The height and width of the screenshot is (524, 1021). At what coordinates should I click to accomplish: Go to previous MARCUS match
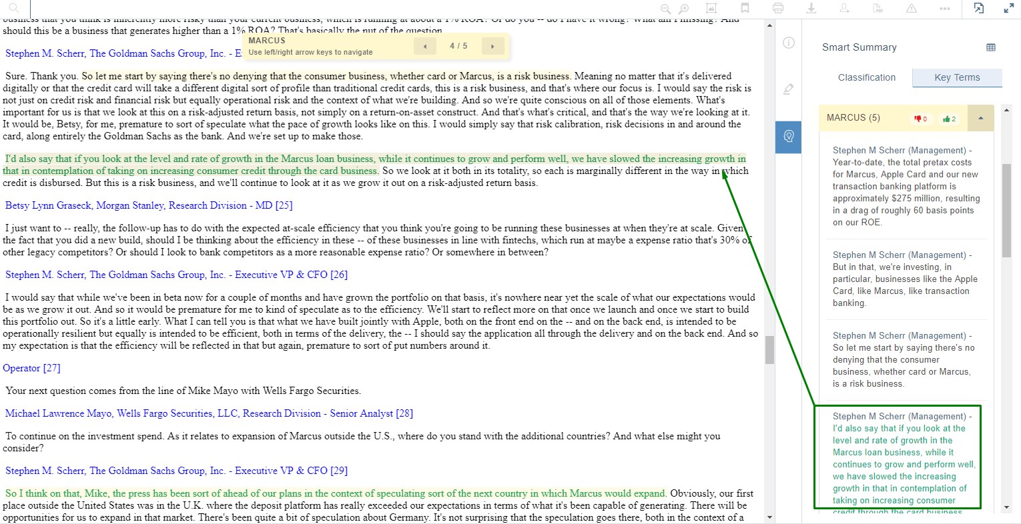(x=425, y=46)
